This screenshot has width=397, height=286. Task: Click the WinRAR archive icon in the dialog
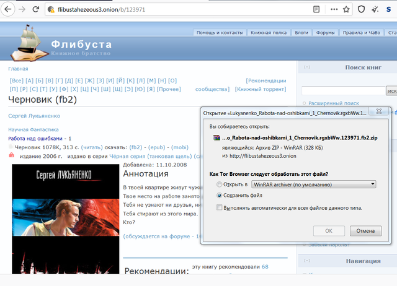point(216,137)
